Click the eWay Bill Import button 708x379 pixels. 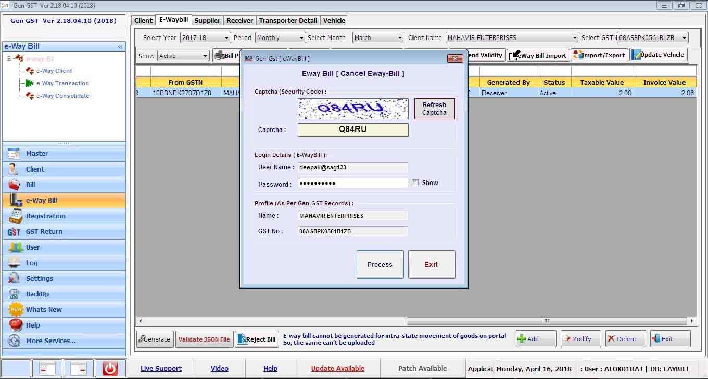pos(538,55)
